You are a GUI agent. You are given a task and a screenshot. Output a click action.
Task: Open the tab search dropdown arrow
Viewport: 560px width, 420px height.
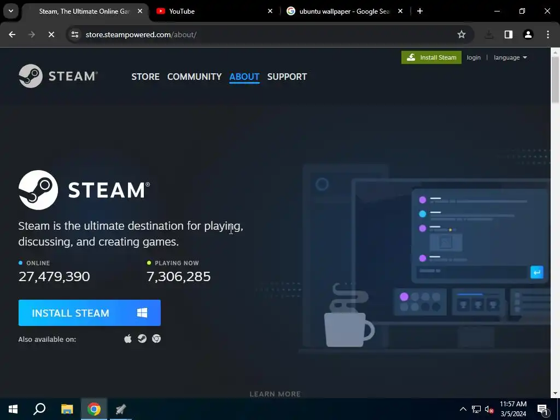point(11,11)
